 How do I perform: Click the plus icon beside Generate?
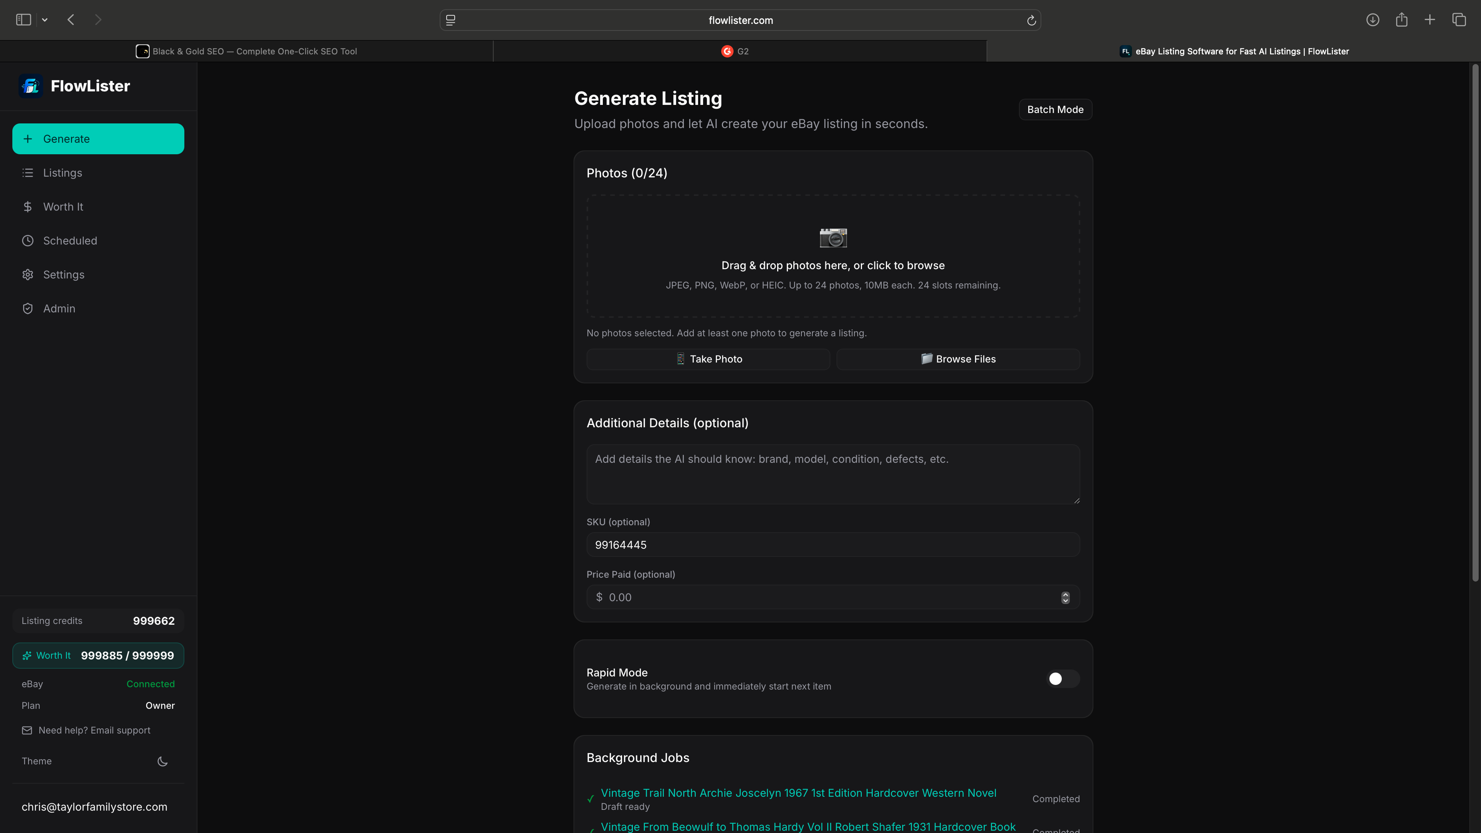tap(28, 139)
